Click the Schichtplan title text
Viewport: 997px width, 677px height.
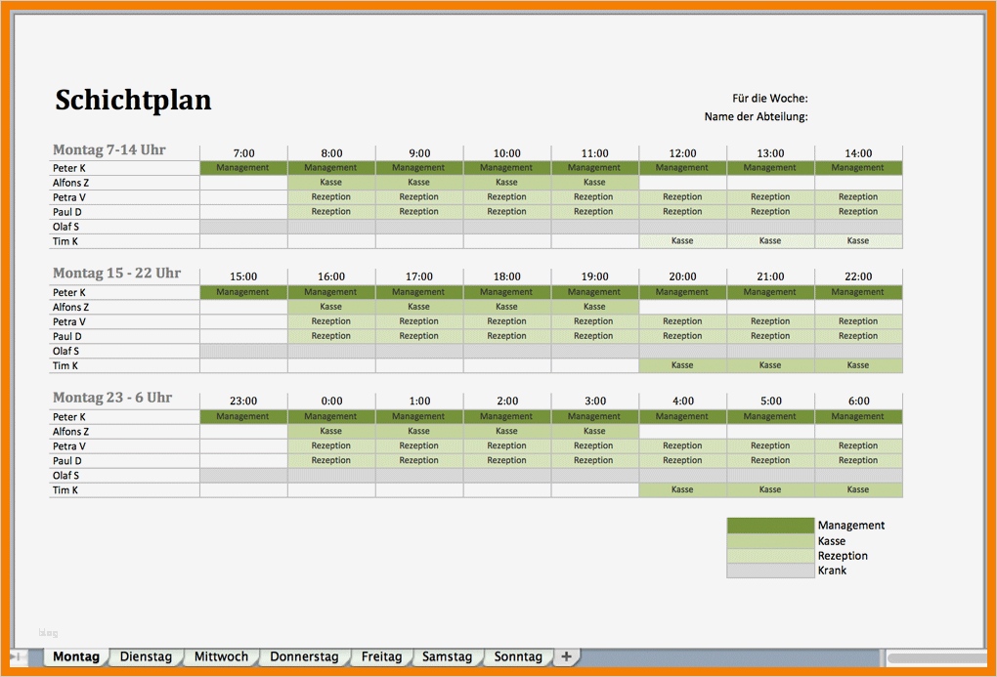(x=133, y=99)
